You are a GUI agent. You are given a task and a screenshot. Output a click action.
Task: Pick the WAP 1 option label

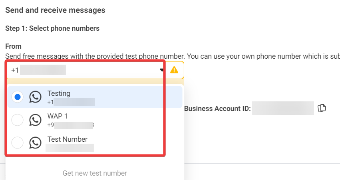(58, 116)
